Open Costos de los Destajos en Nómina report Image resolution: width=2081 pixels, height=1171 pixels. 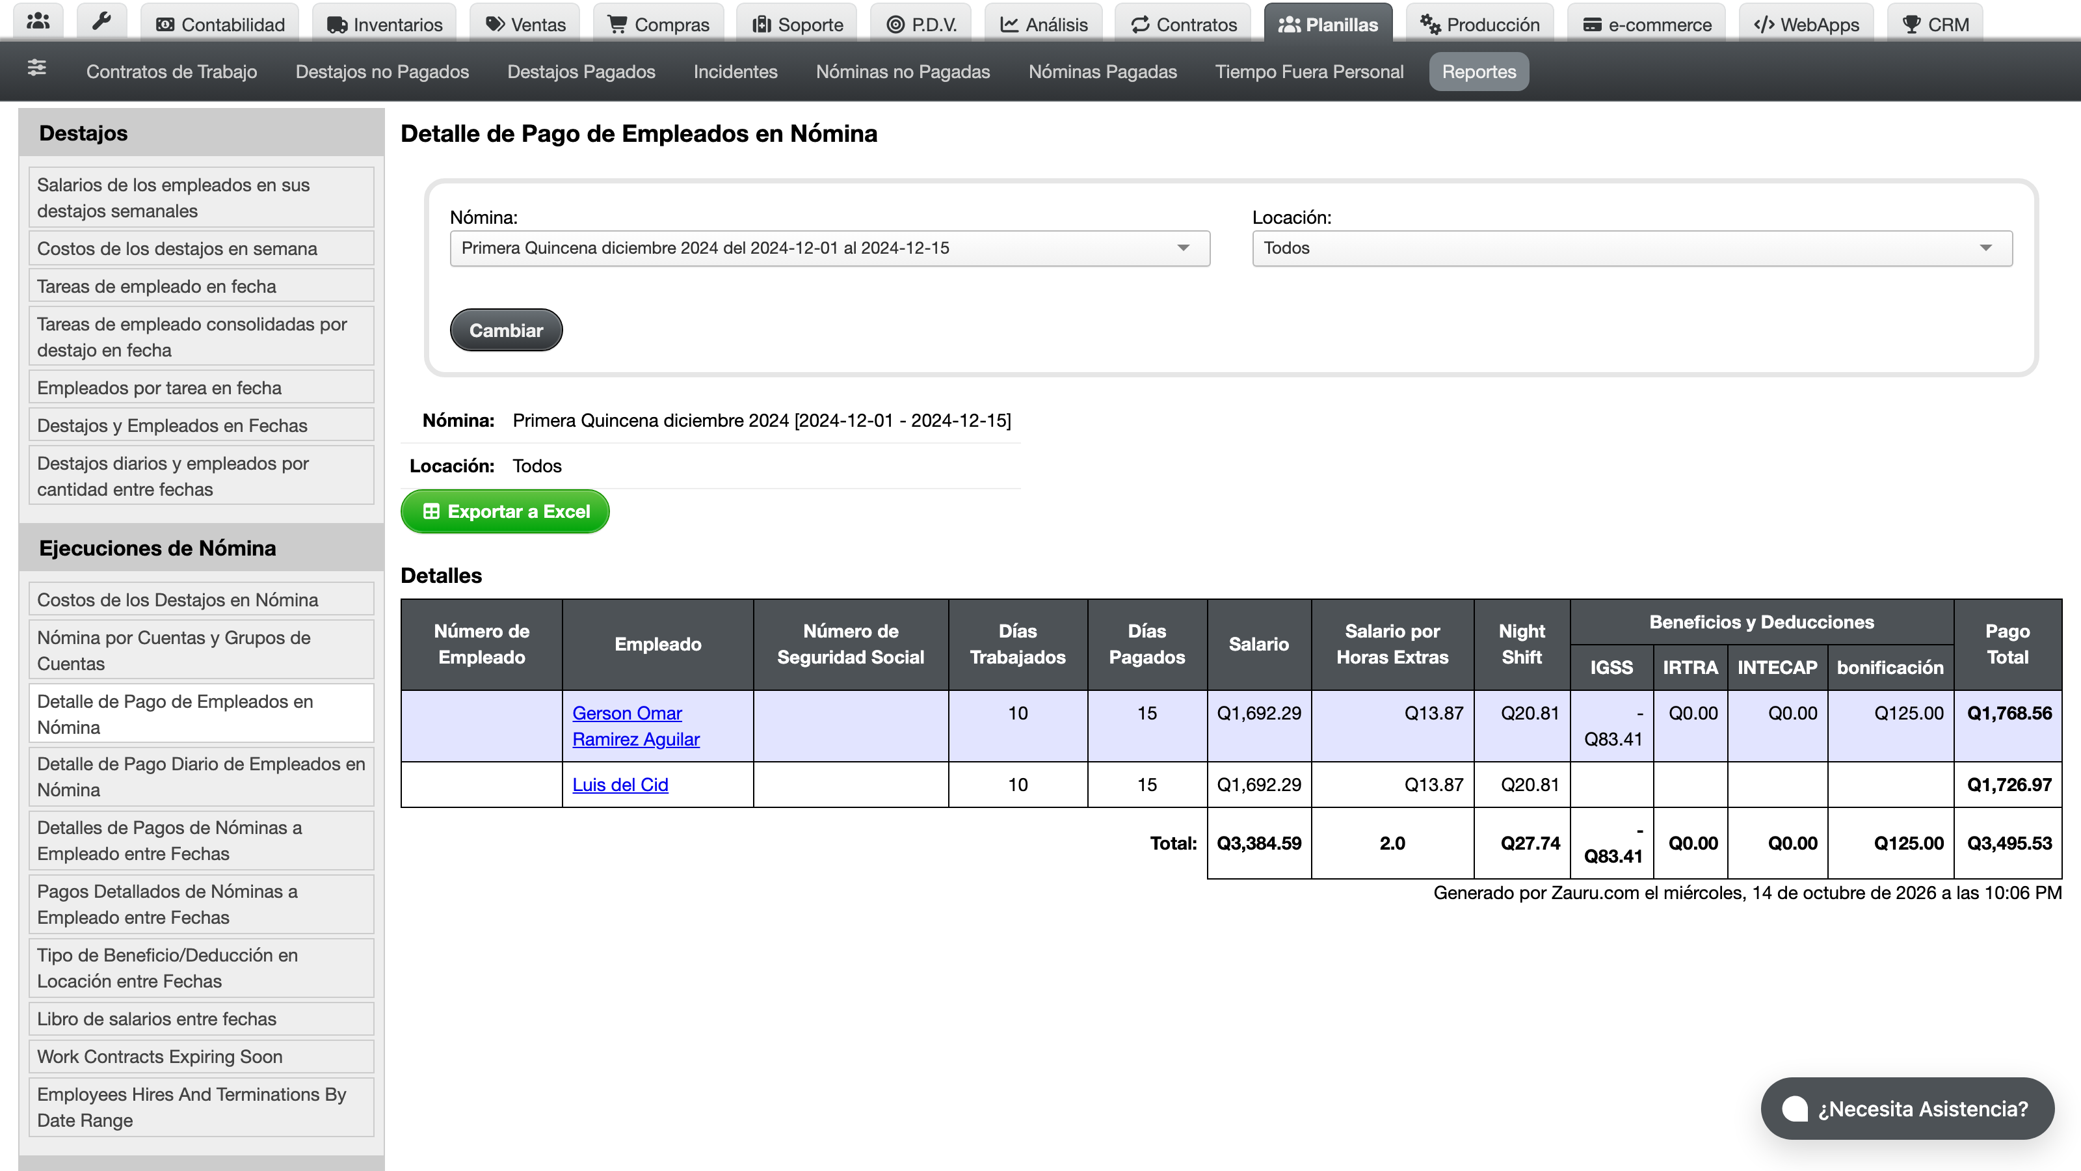[201, 600]
